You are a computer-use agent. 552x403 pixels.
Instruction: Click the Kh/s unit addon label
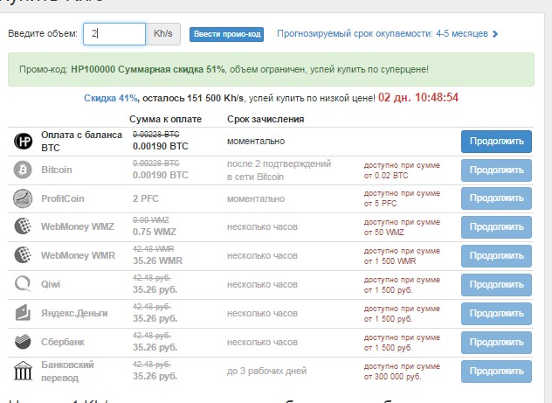click(163, 34)
